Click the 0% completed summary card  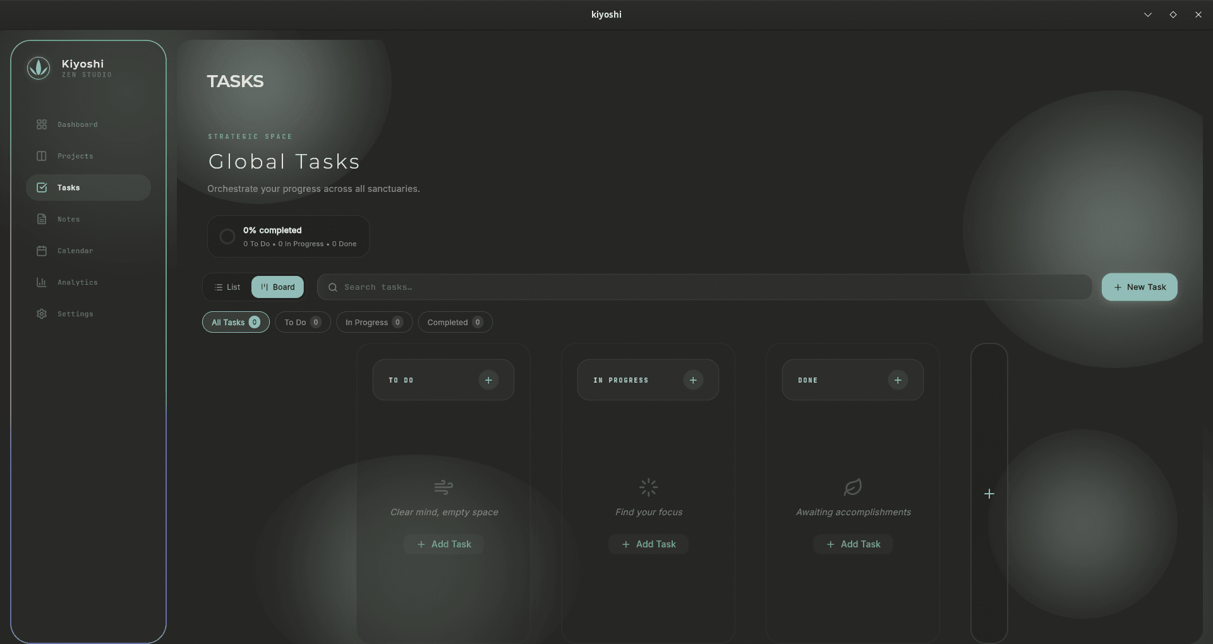point(288,237)
